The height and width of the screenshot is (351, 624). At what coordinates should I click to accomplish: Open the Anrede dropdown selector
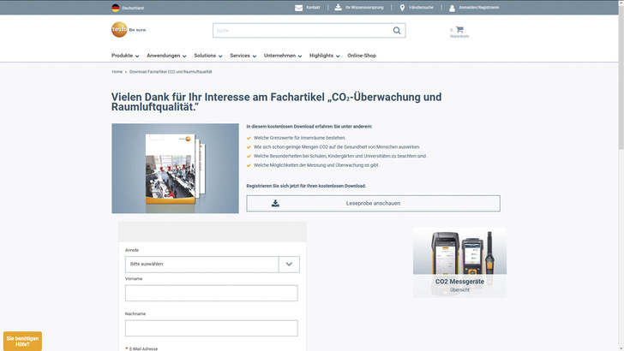tap(213, 265)
